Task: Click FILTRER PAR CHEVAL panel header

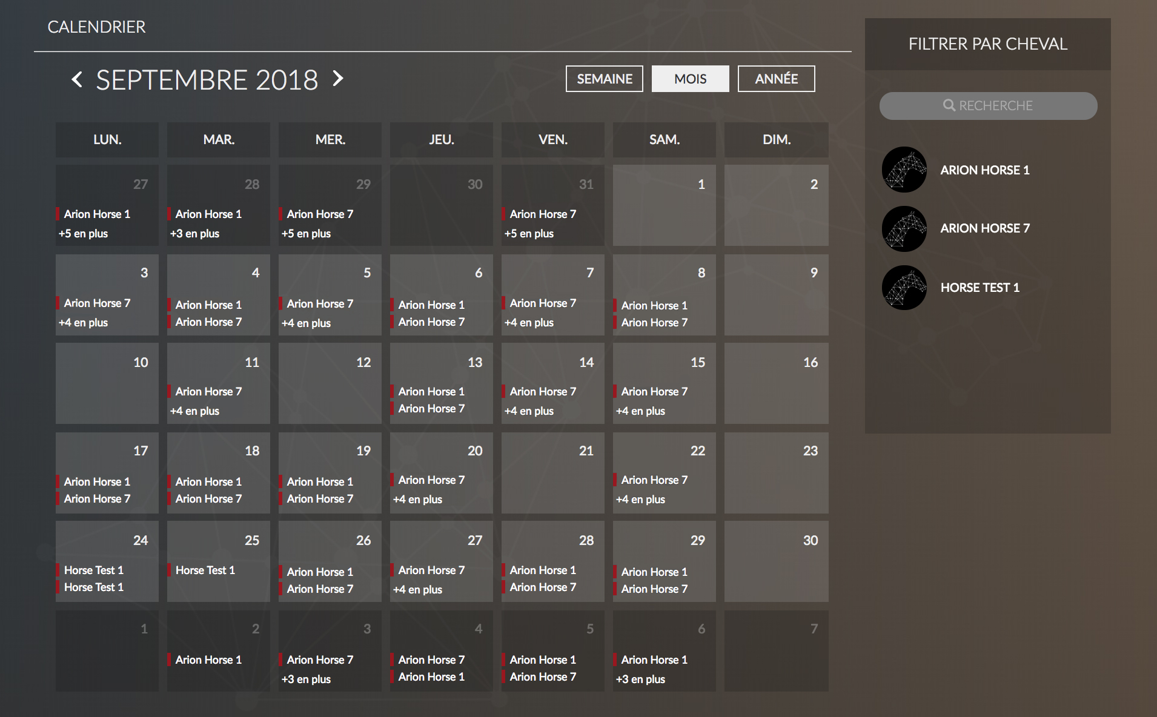Action: click(988, 44)
